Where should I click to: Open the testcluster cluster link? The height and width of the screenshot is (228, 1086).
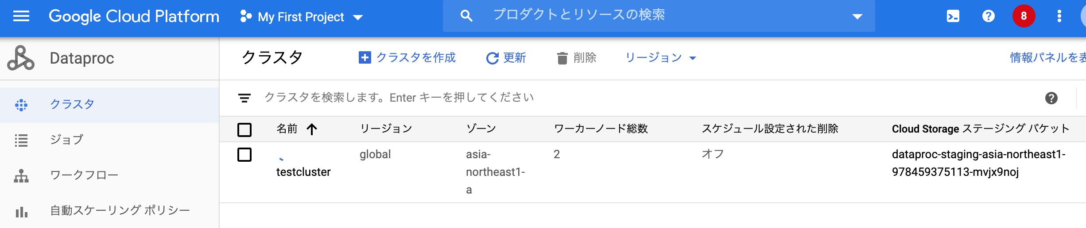click(303, 172)
